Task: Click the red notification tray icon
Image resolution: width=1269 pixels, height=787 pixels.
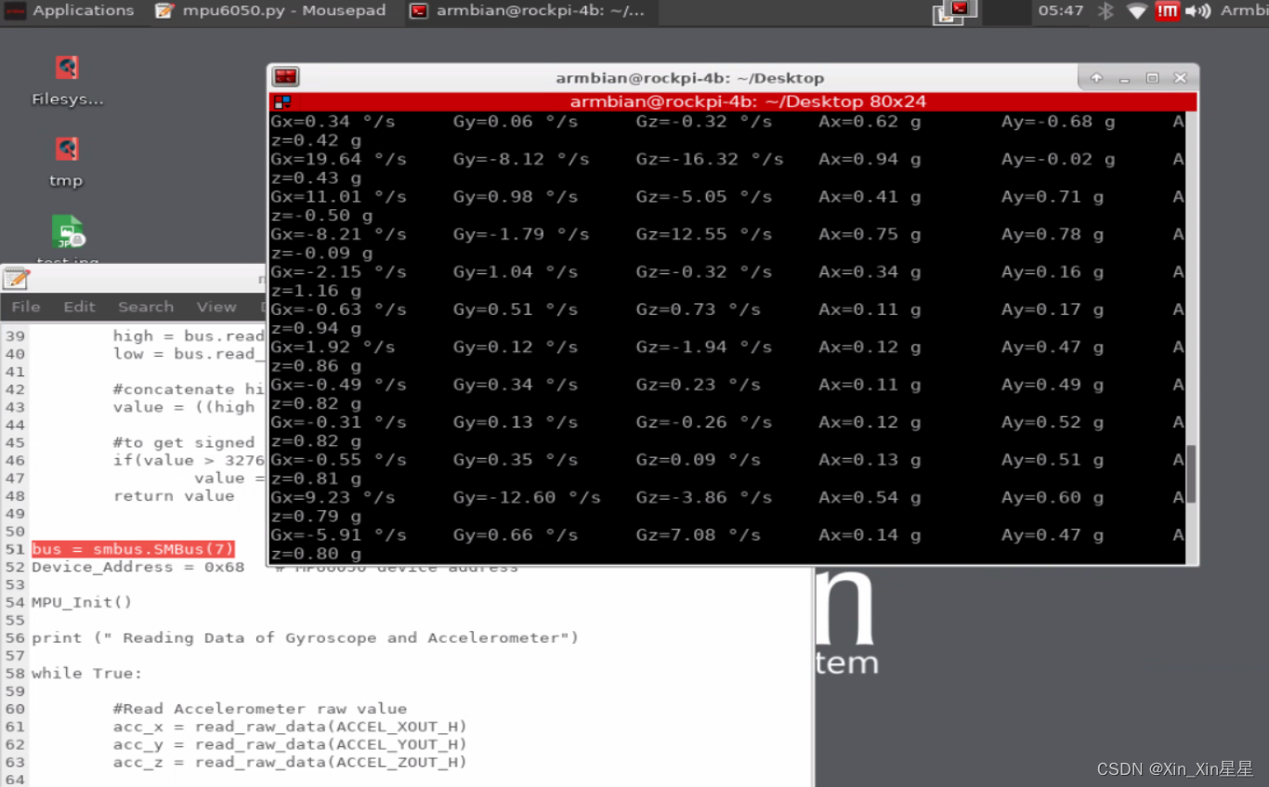Action: point(1168,11)
